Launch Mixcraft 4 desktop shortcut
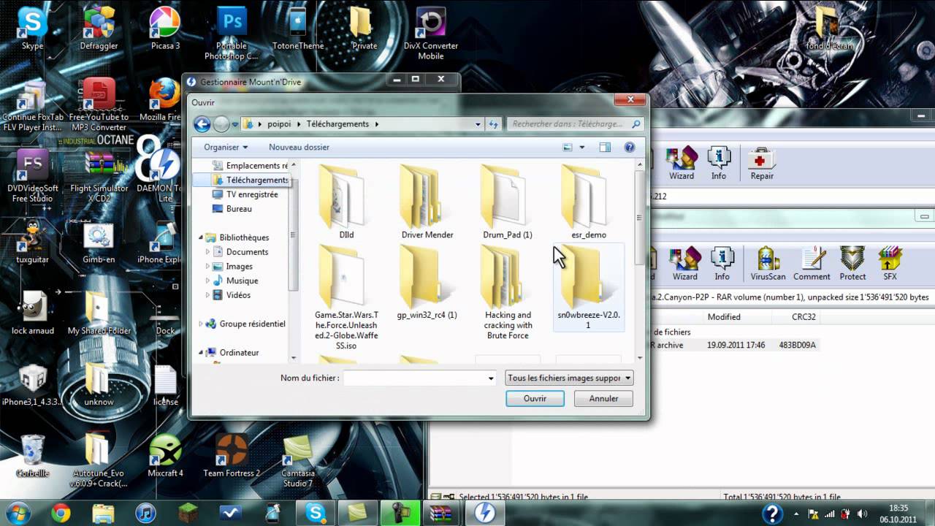Viewport: 935px width, 526px height. [x=165, y=455]
